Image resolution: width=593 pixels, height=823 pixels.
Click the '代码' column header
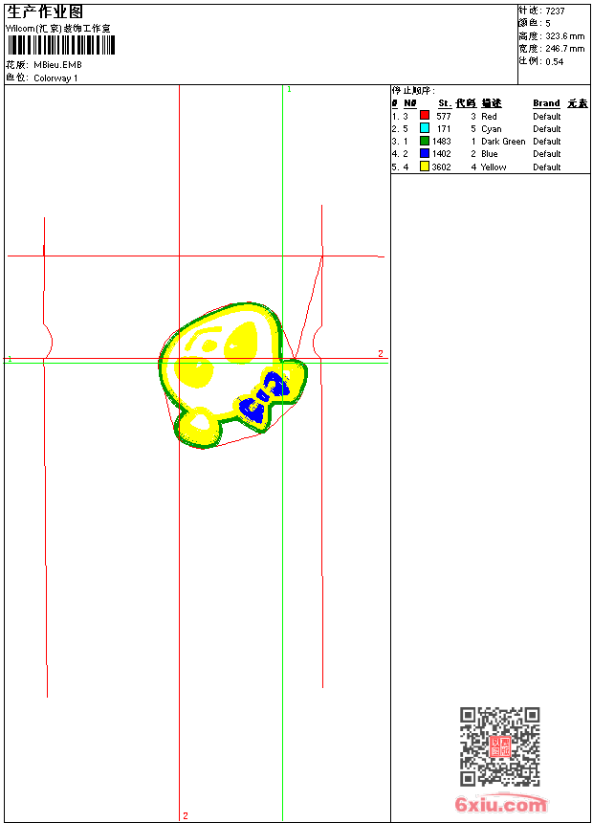466,103
